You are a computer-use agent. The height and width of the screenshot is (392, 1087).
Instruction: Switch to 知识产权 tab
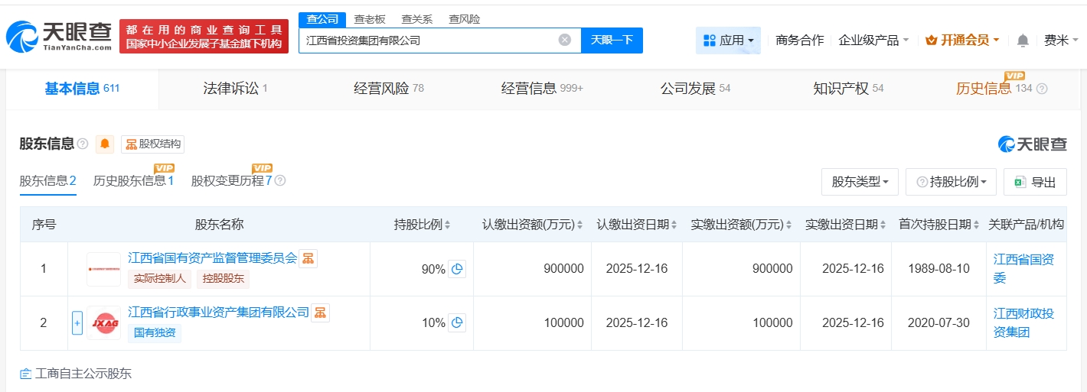(848, 89)
